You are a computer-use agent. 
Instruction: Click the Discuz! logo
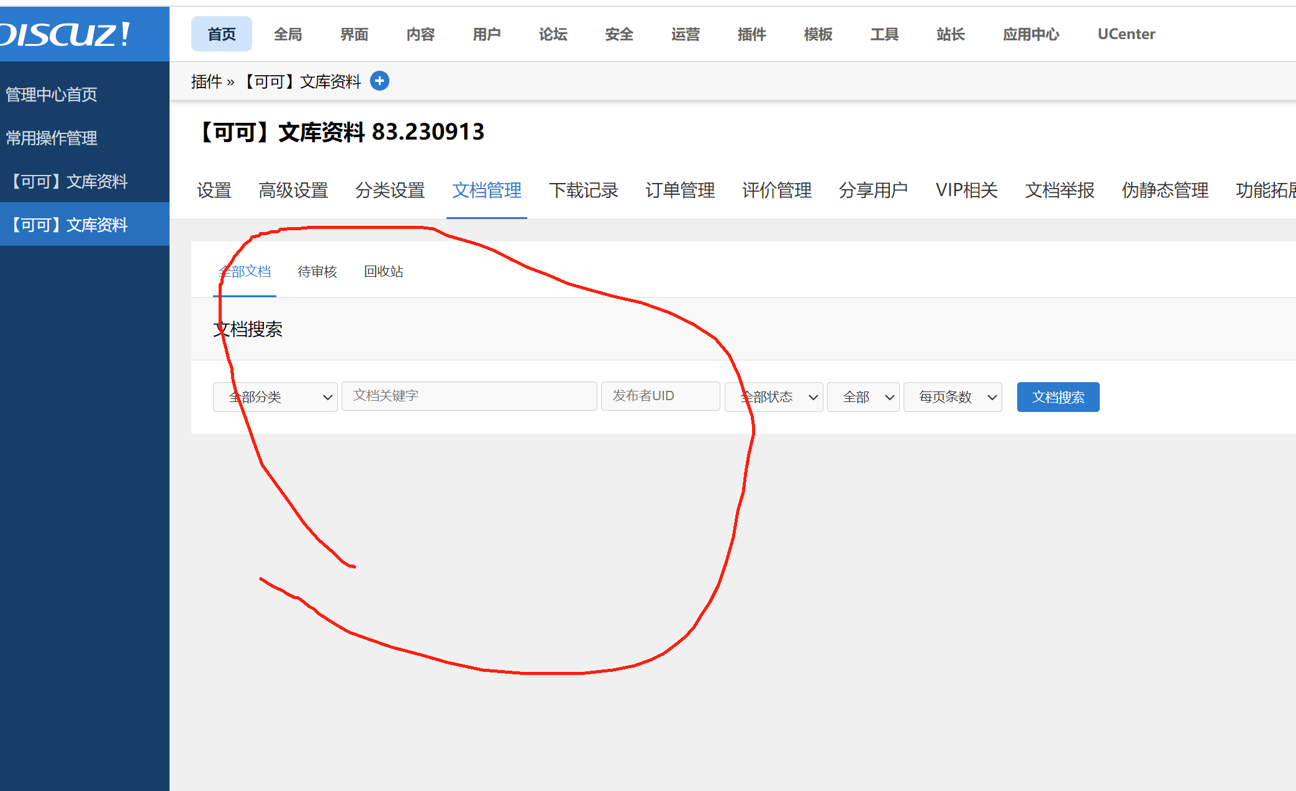point(65,34)
